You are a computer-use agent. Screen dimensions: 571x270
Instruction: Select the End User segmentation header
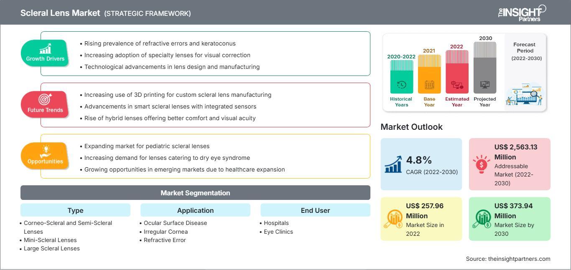315,210
